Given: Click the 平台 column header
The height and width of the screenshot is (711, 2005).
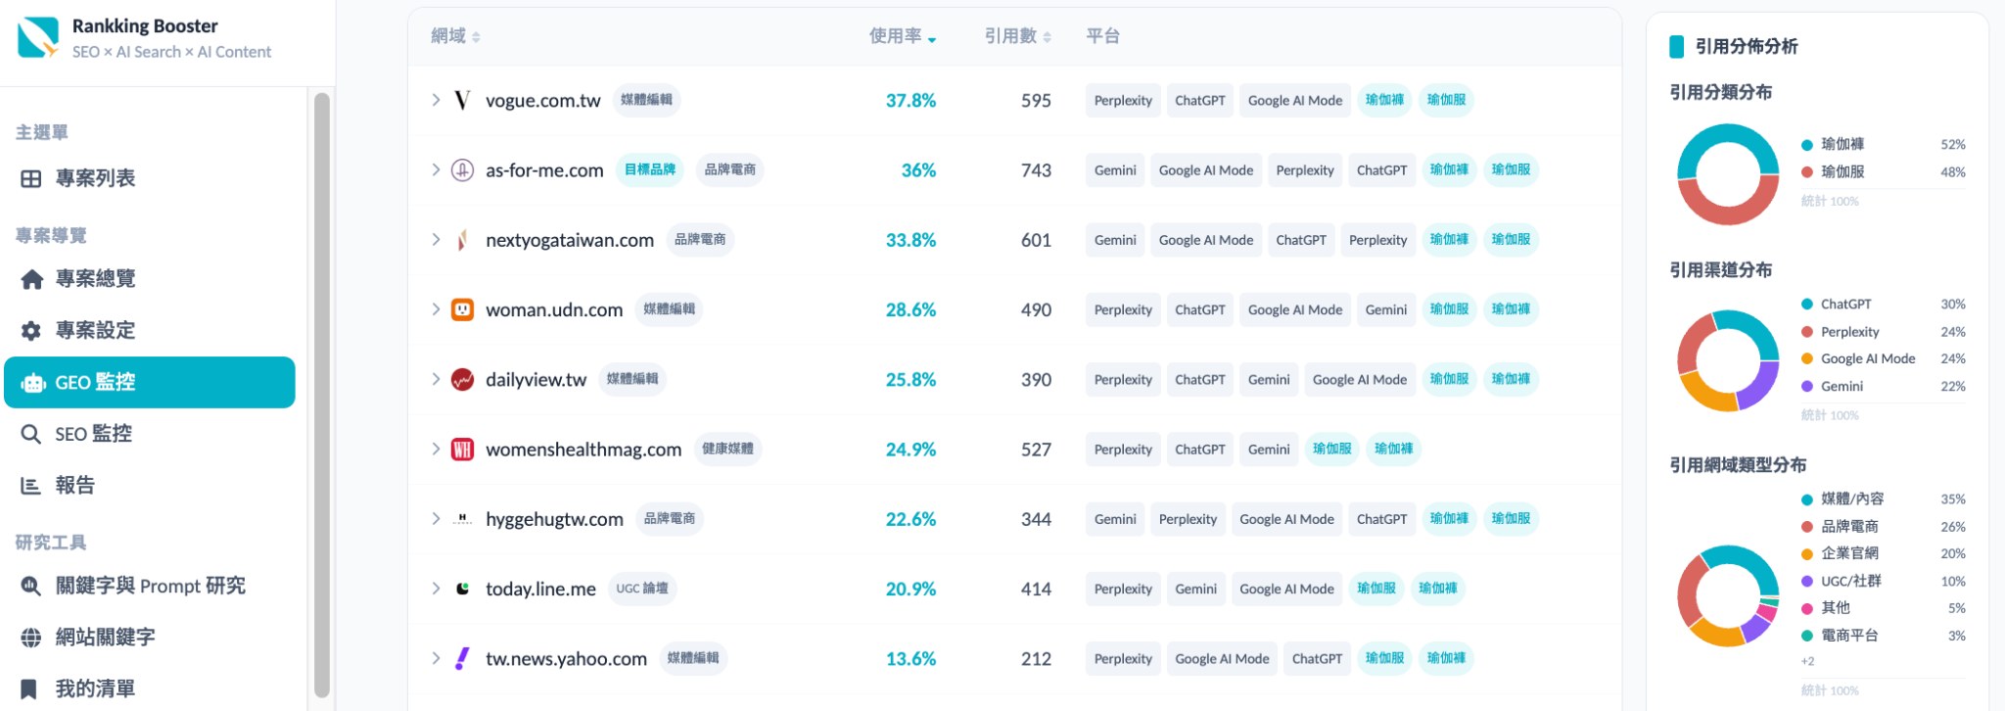Looking at the screenshot, I should pyautogui.click(x=1102, y=36).
